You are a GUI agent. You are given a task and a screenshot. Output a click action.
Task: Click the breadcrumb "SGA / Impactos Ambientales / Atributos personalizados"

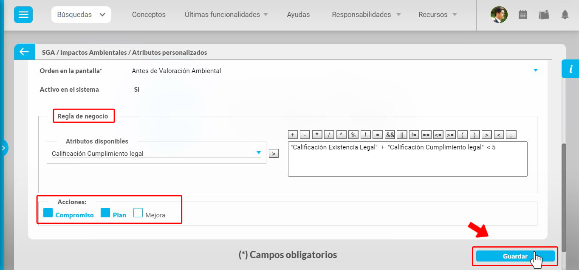coord(124,53)
